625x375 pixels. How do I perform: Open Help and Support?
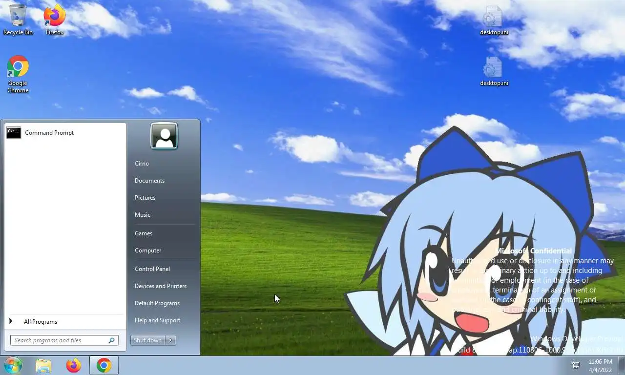(x=157, y=320)
